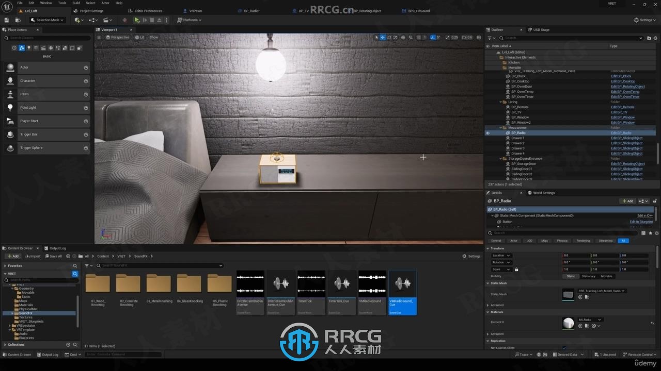Viewport: 661px width, 371px height.
Task: Select the rotate gizmo tool in viewport
Action: [389, 37]
